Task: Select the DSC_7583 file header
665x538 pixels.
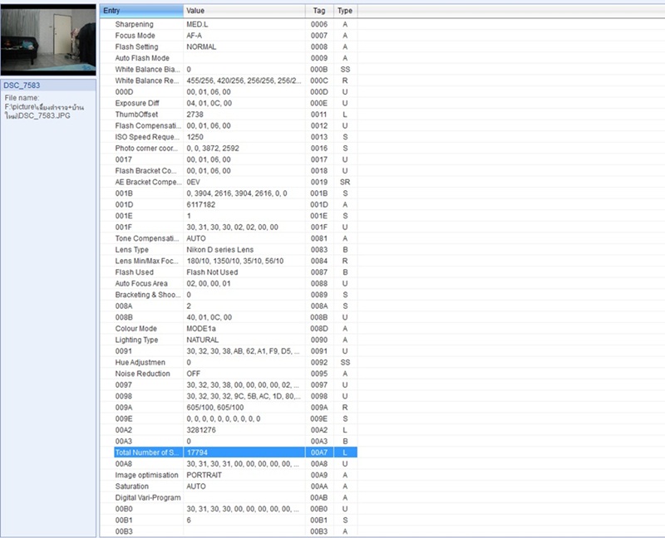Action: 22,86
